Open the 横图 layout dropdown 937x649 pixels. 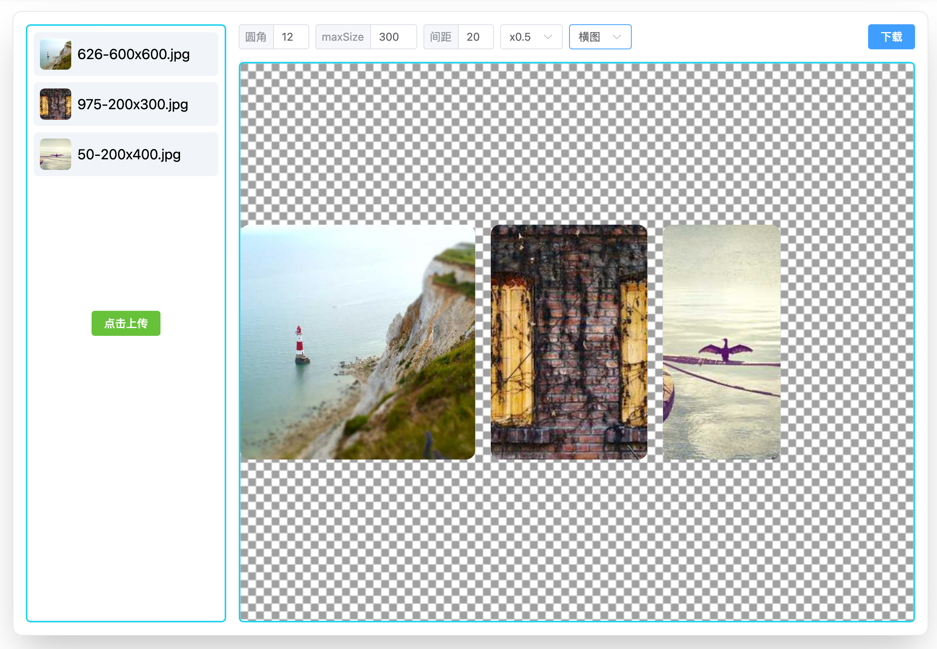600,37
